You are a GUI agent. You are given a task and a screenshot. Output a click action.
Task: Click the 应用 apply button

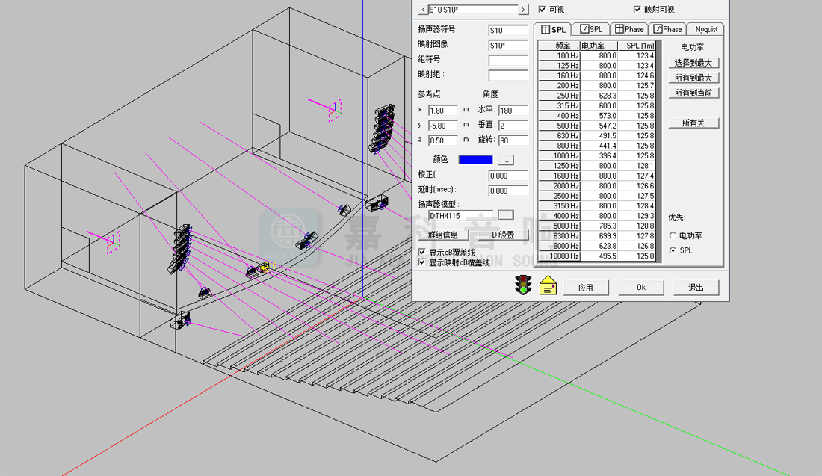click(x=585, y=288)
